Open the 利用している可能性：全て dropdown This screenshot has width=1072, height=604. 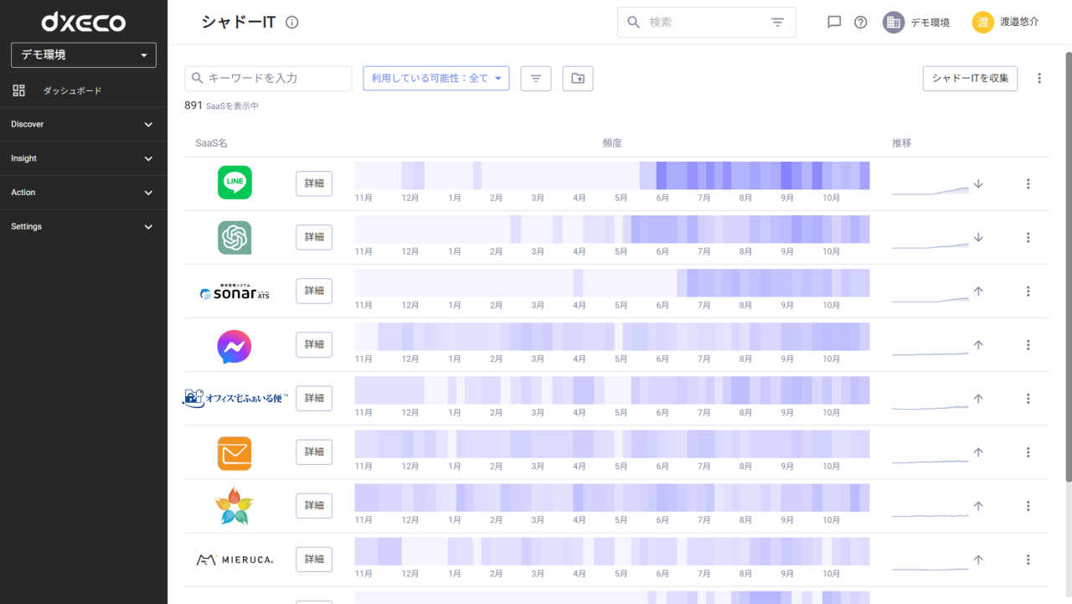(435, 78)
